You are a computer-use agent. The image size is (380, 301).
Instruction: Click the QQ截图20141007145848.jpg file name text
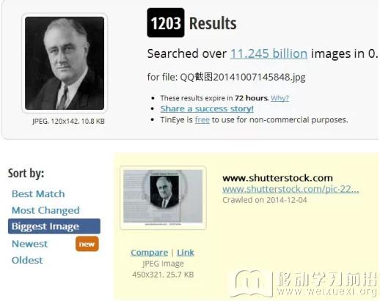click(x=243, y=78)
